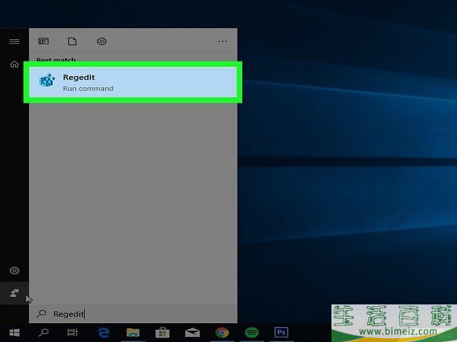457x342 pixels.
Task: Filter search results by Settings
Action: click(x=101, y=41)
